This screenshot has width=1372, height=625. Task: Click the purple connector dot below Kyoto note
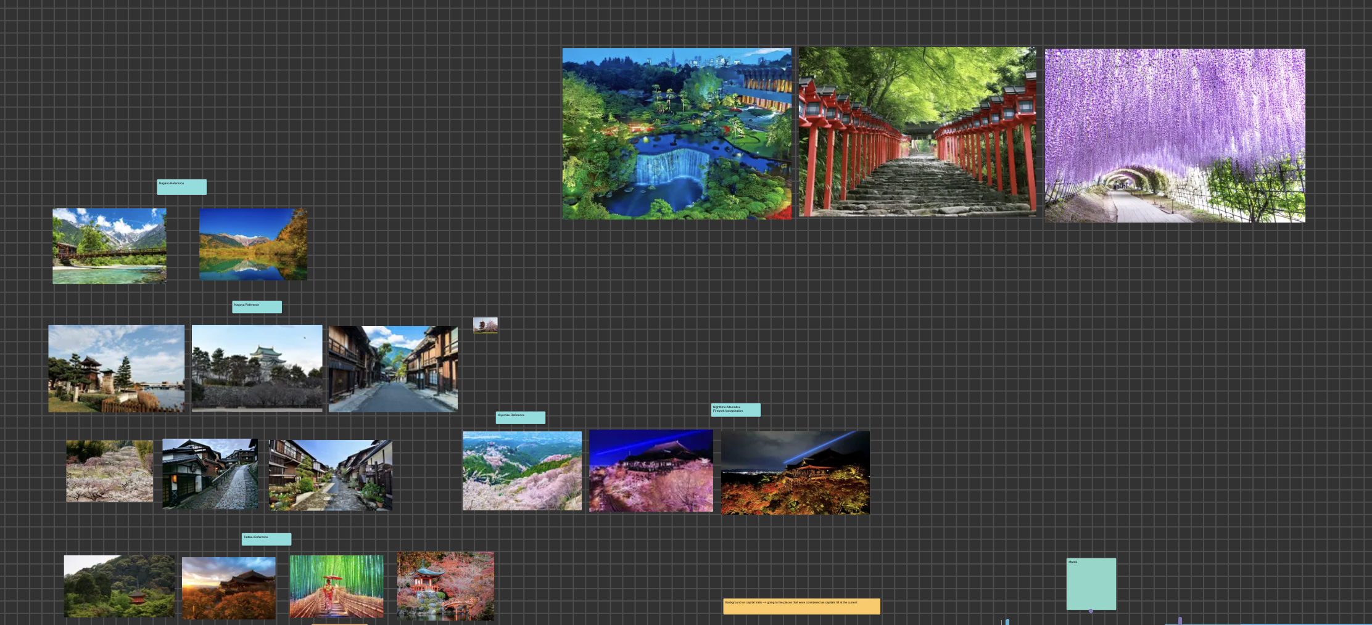pyautogui.click(x=1091, y=611)
